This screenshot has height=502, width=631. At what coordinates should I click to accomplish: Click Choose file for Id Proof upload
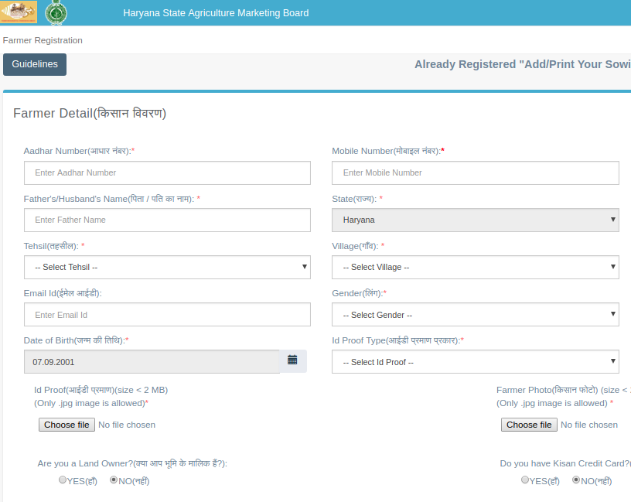pos(67,425)
